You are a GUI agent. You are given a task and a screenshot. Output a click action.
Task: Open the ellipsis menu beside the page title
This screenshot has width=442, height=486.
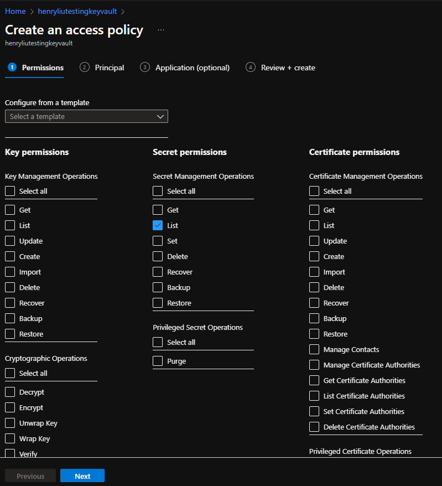pyautogui.click(x=161, y=30)
